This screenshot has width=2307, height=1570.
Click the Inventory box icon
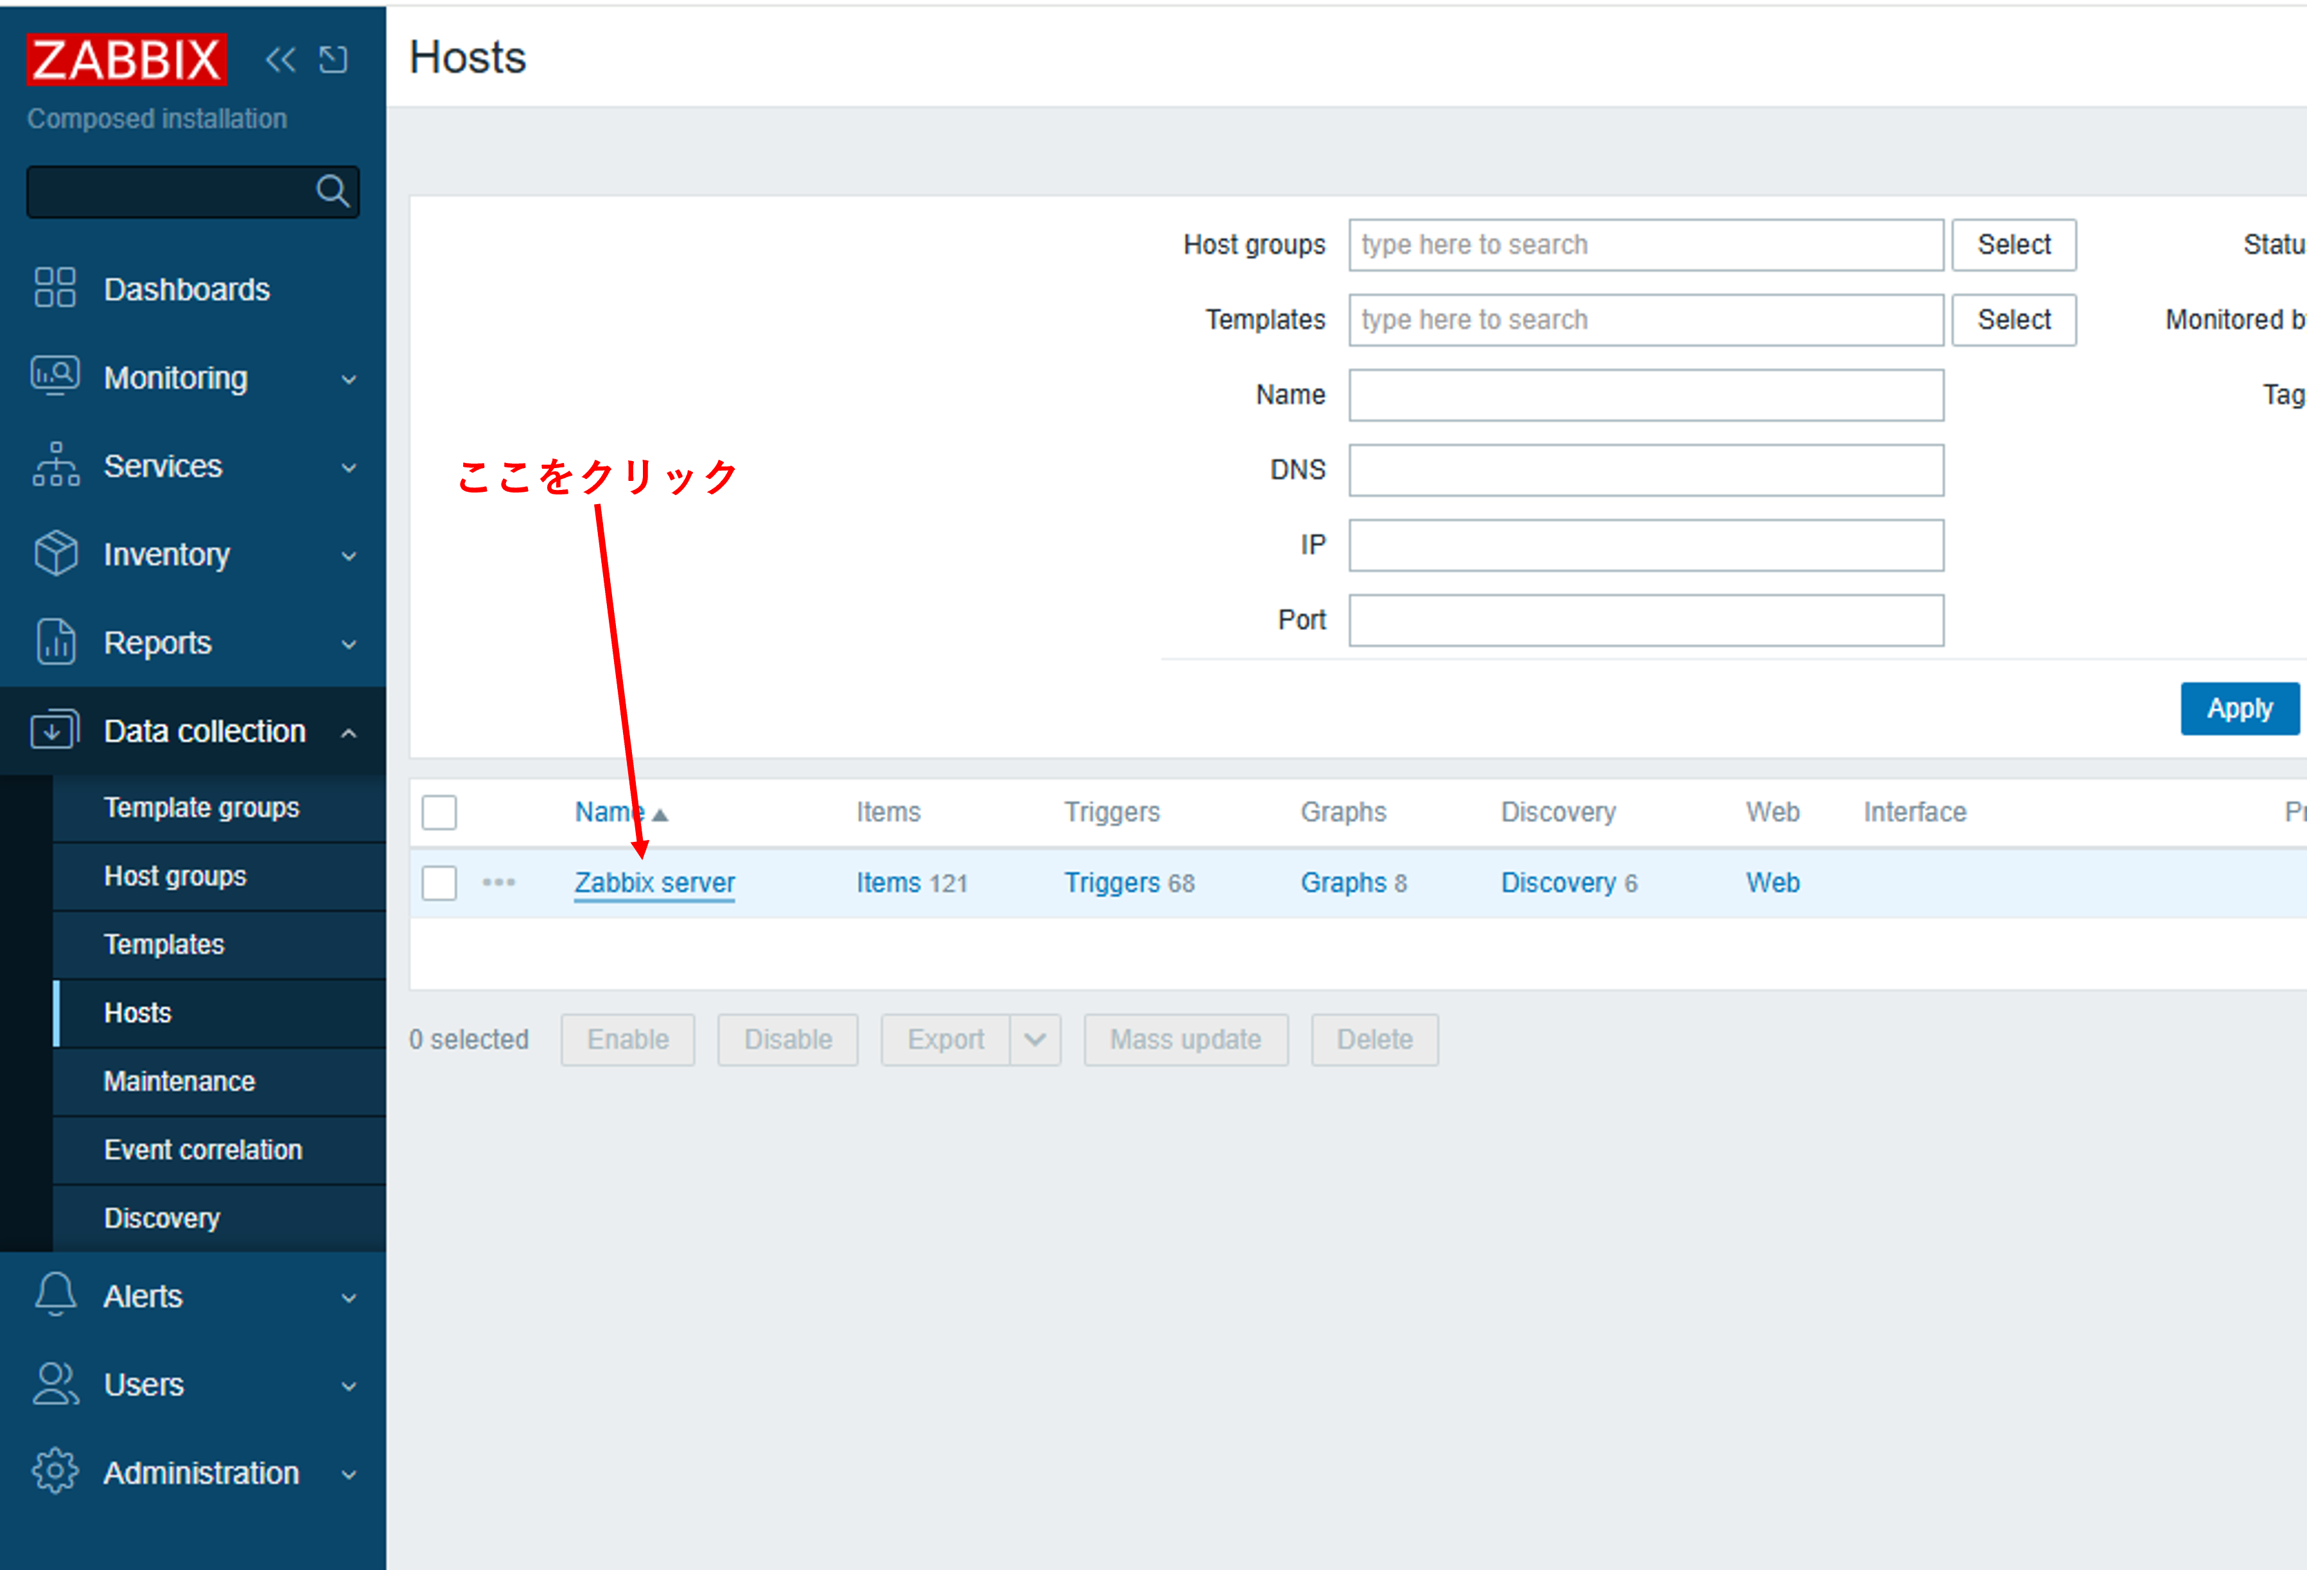[55, 553]
